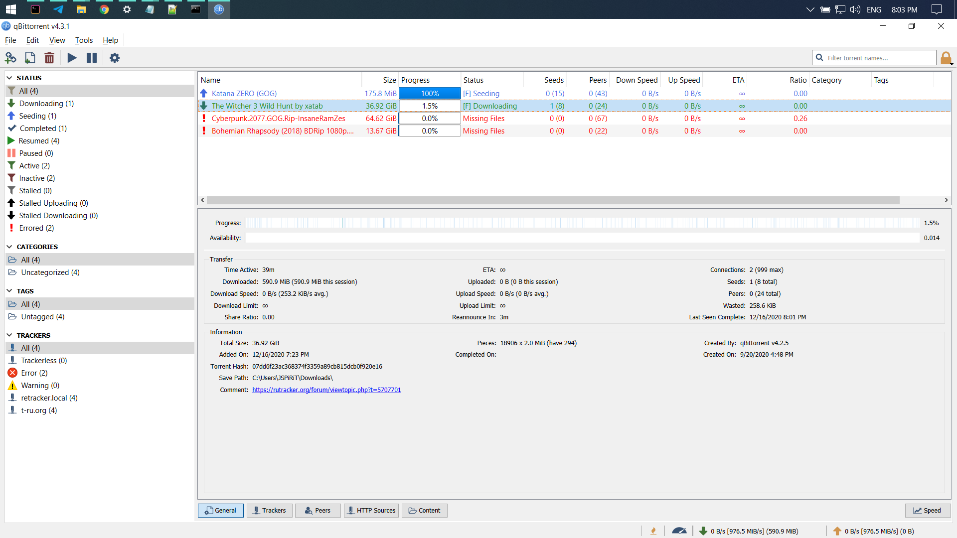Select the Uncategorized (4) category
Screen dimensions: 957x538
(100, 272)
